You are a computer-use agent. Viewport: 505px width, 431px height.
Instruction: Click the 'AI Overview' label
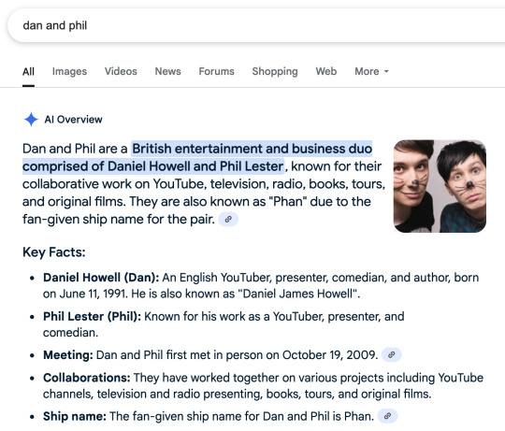click(x=73, y=120)
